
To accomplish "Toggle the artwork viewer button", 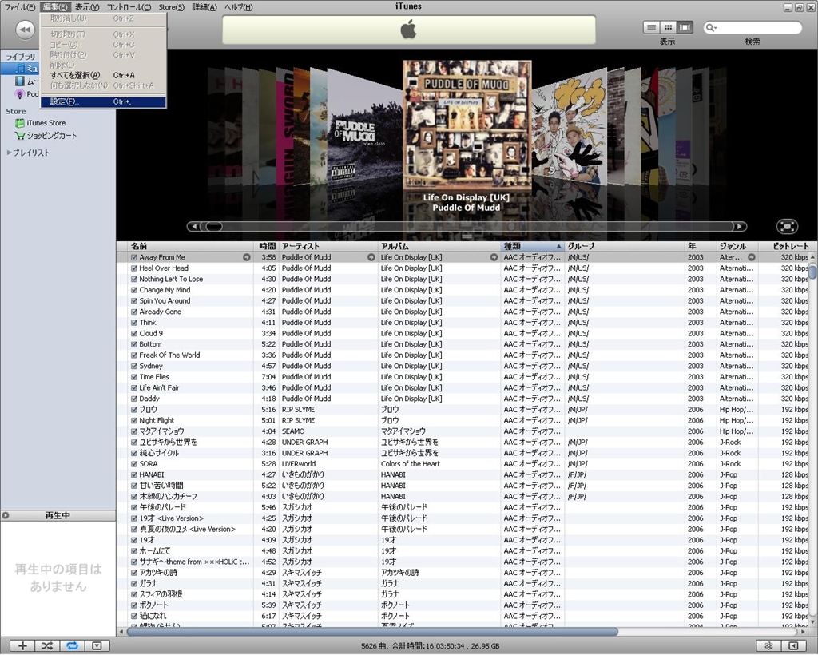I will tap(97, 645).
